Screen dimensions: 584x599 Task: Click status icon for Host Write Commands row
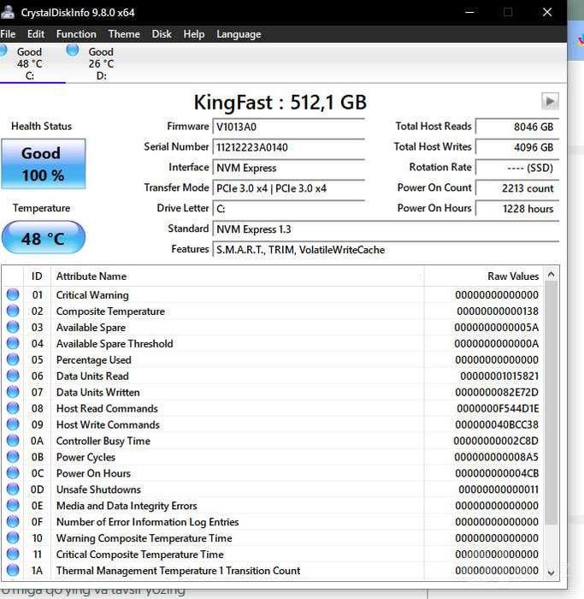click(13, 424)
